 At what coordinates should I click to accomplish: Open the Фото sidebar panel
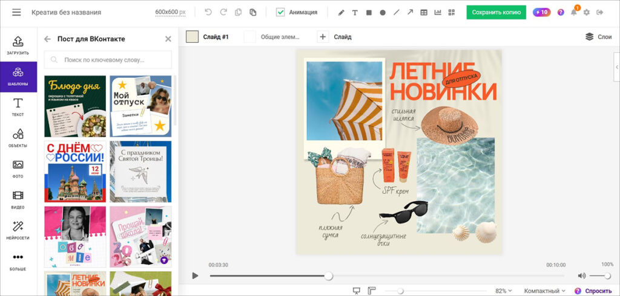(x=18, y=169)
